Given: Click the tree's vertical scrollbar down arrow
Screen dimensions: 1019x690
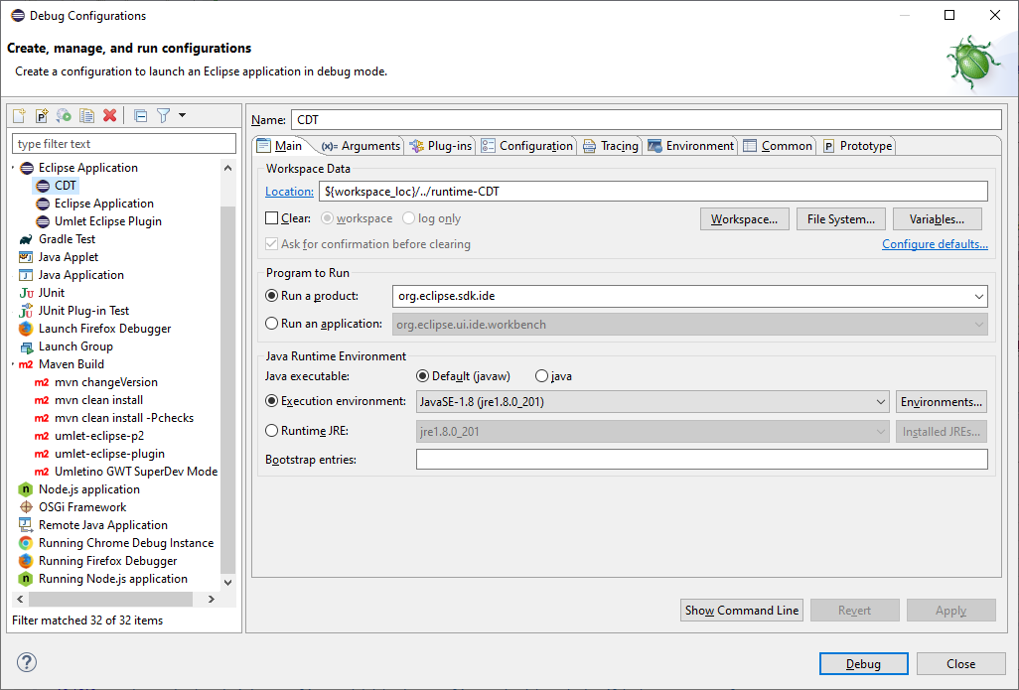Looking at the screenshot, I should click(x=228, y=582).
